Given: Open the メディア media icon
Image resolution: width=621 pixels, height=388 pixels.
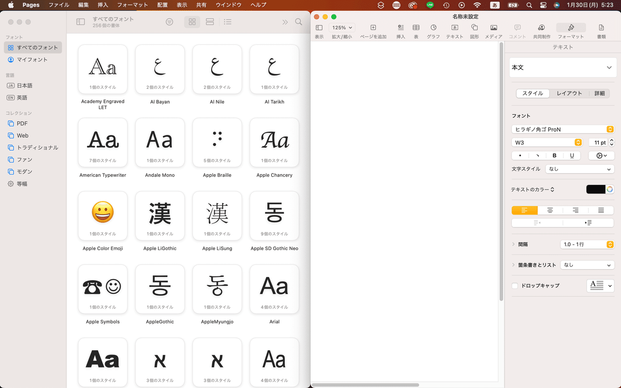Looking at the screenshot, I should pos(494,27).
